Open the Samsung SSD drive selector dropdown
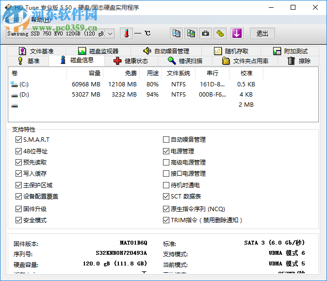Viewport: 327px width, 281px height. click(x=60, y=33)
